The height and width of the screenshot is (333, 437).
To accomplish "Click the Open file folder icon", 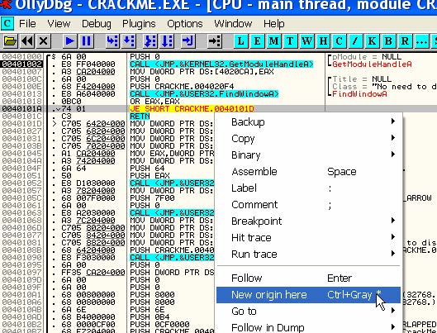I will coord(11,41).
